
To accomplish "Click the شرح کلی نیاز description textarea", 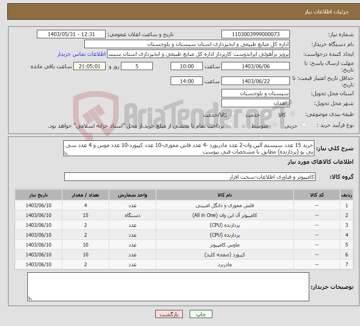I will 189,148.
